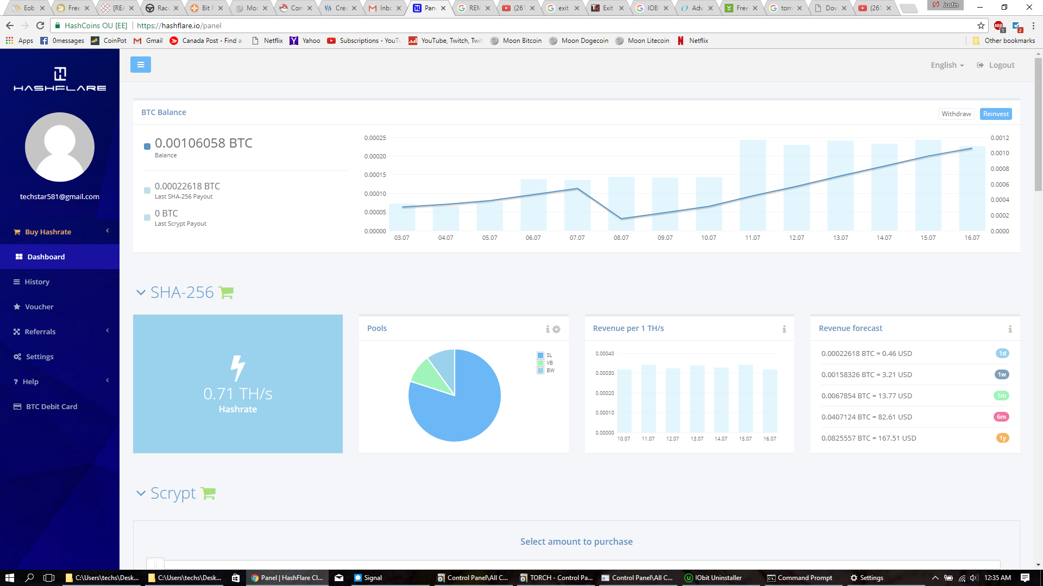
Task: Open Other bookmarks folder
Action: click(1004, 41)
